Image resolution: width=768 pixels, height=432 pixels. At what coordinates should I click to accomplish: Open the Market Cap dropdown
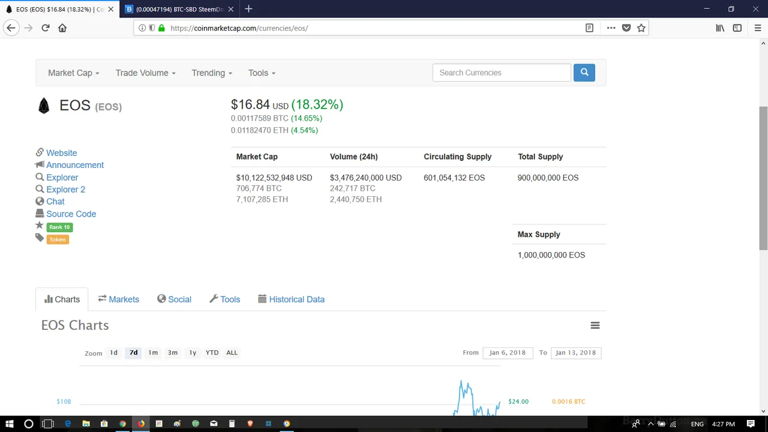(73, 73)
